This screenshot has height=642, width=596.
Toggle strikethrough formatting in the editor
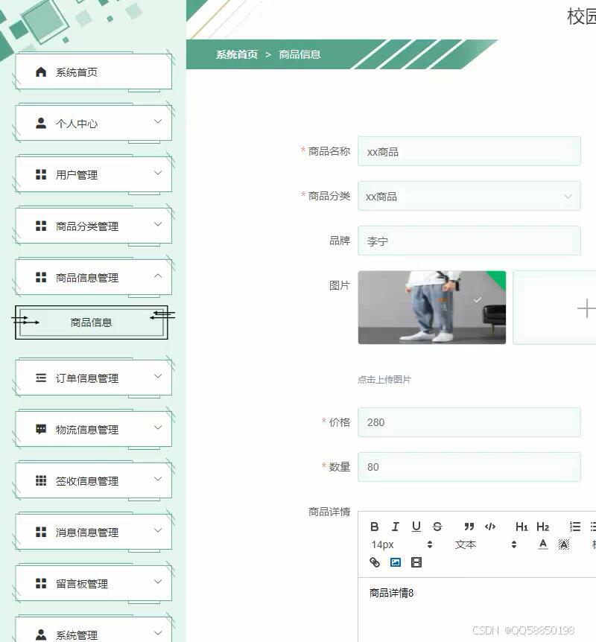coord(437,527)
